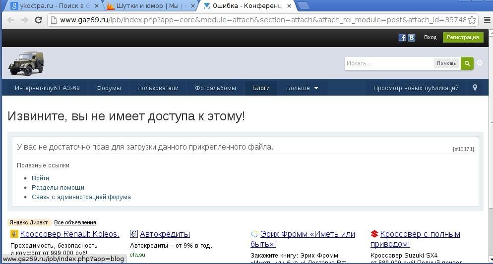Go back with browser back arrow
The width and height of the screenshot is (493, 264).
[11, 20]
